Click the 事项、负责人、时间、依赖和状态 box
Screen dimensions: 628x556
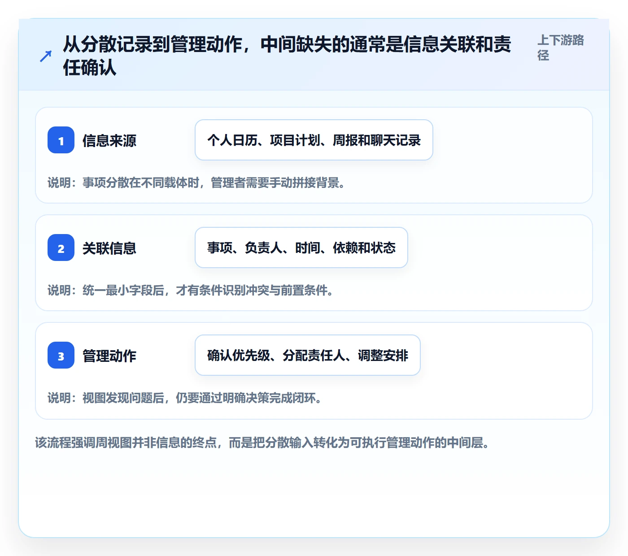tap(301, 248)
